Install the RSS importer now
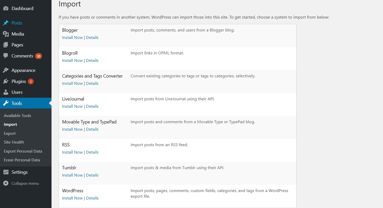Viewport: 383px width, 208px height. 72,152
